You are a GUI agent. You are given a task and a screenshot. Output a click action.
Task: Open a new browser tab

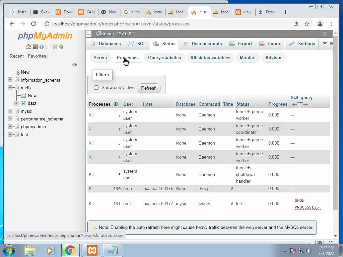(x=285, y=12)
